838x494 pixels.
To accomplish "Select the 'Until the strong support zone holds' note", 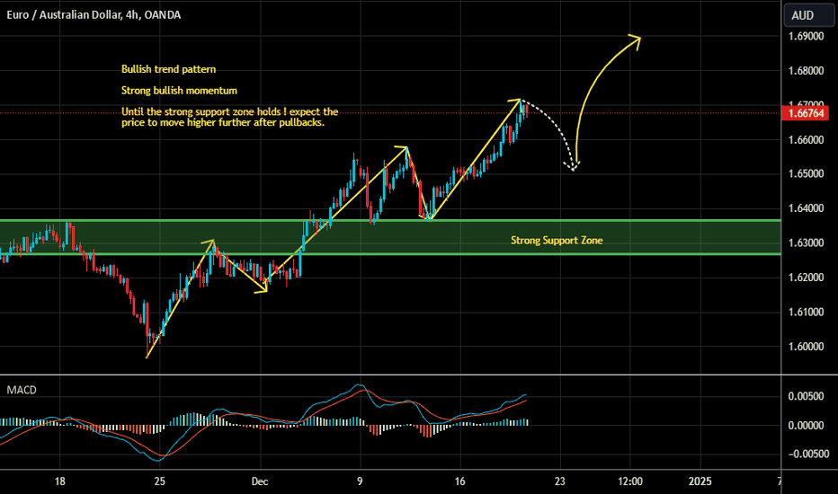I will tap(230, 117).
